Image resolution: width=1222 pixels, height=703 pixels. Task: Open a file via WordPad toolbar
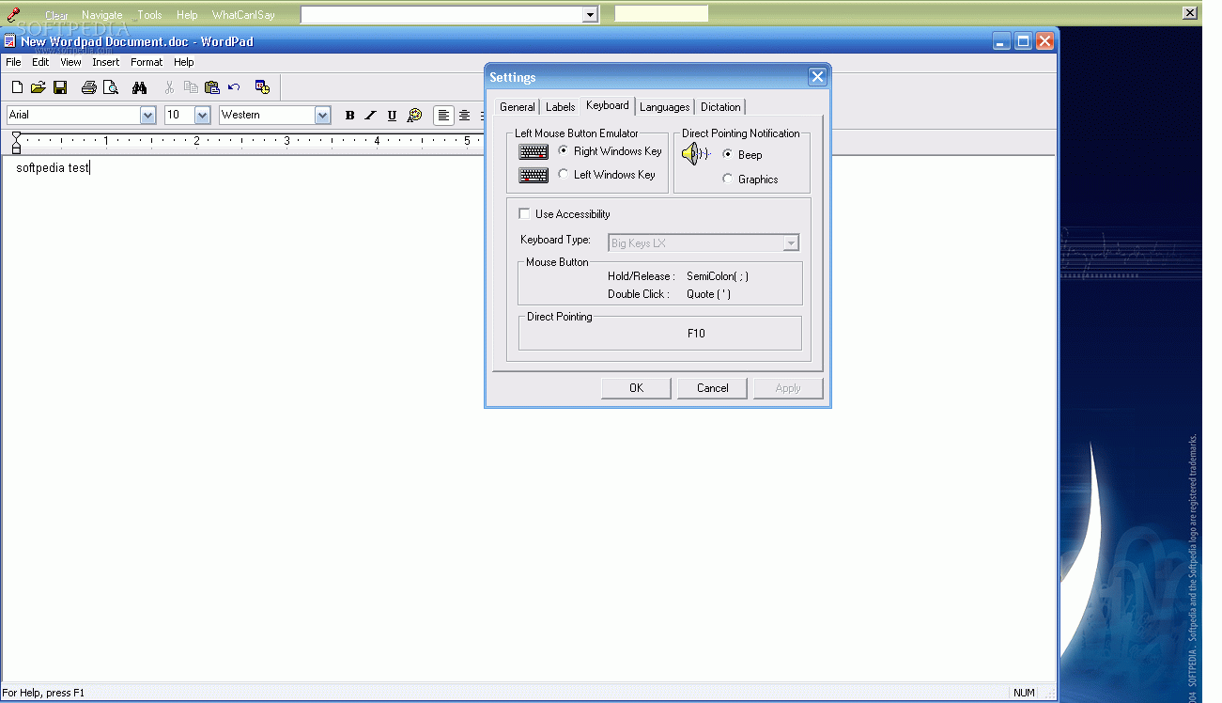[39, 87]
